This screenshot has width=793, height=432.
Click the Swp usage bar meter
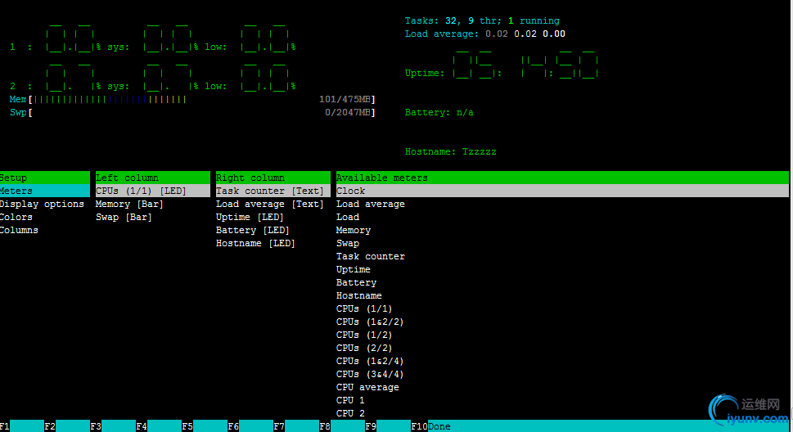192,112
